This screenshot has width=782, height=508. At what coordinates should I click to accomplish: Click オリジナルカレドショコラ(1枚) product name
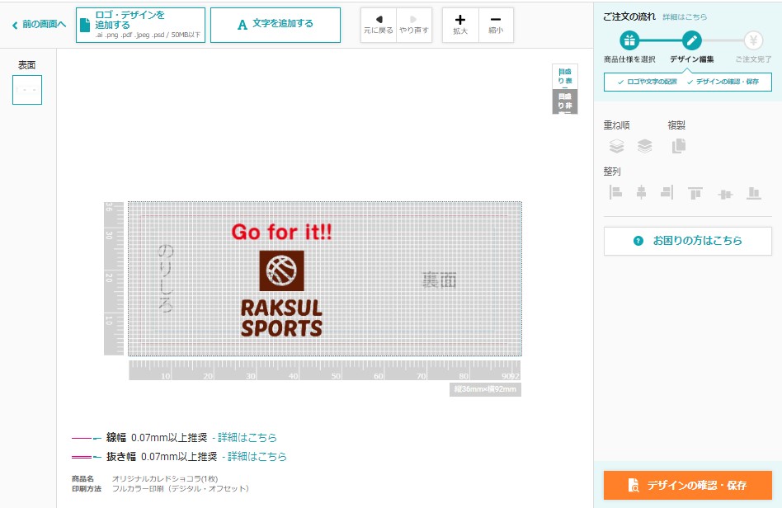pos(165,479)
